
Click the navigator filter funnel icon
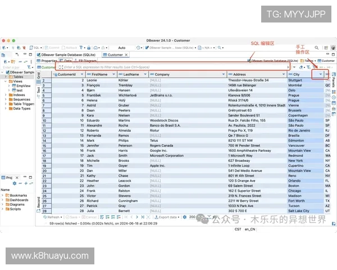29,67
